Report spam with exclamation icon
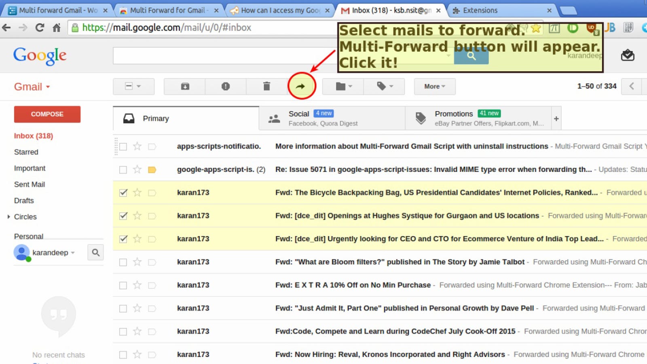The height and width of the screenshot is (364, 647). tap(226, 86)
